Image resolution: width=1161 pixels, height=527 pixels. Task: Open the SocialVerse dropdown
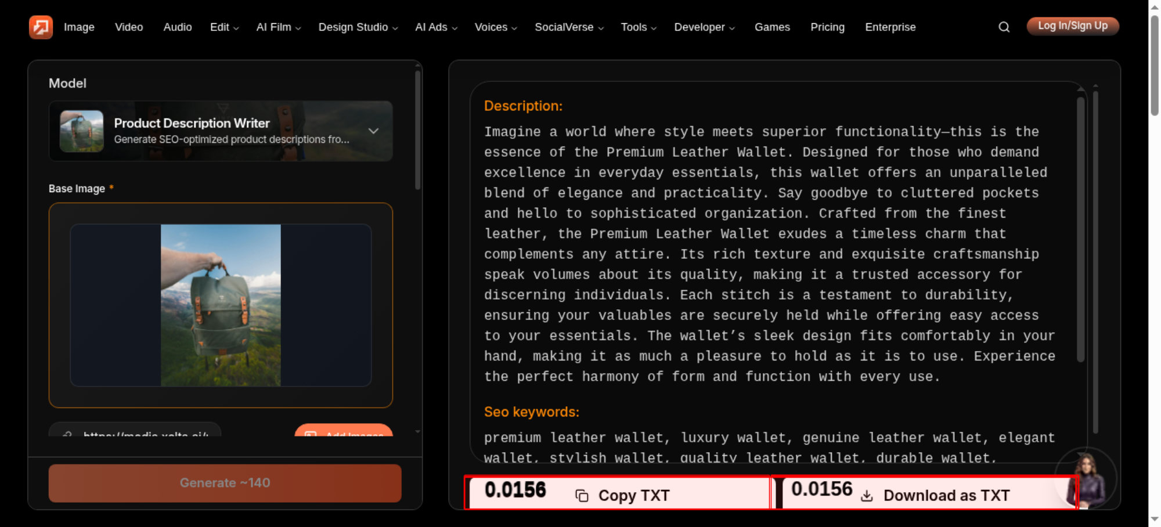point(569,27)
